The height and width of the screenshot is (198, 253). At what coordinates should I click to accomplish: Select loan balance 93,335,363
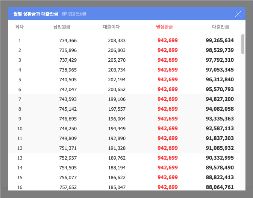[220, 119]
